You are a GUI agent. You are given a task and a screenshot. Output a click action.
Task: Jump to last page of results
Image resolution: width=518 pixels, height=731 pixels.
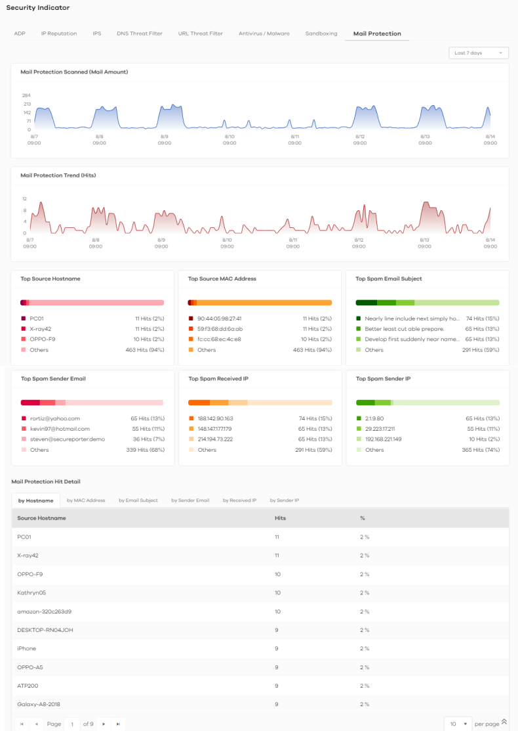(118, 724)
